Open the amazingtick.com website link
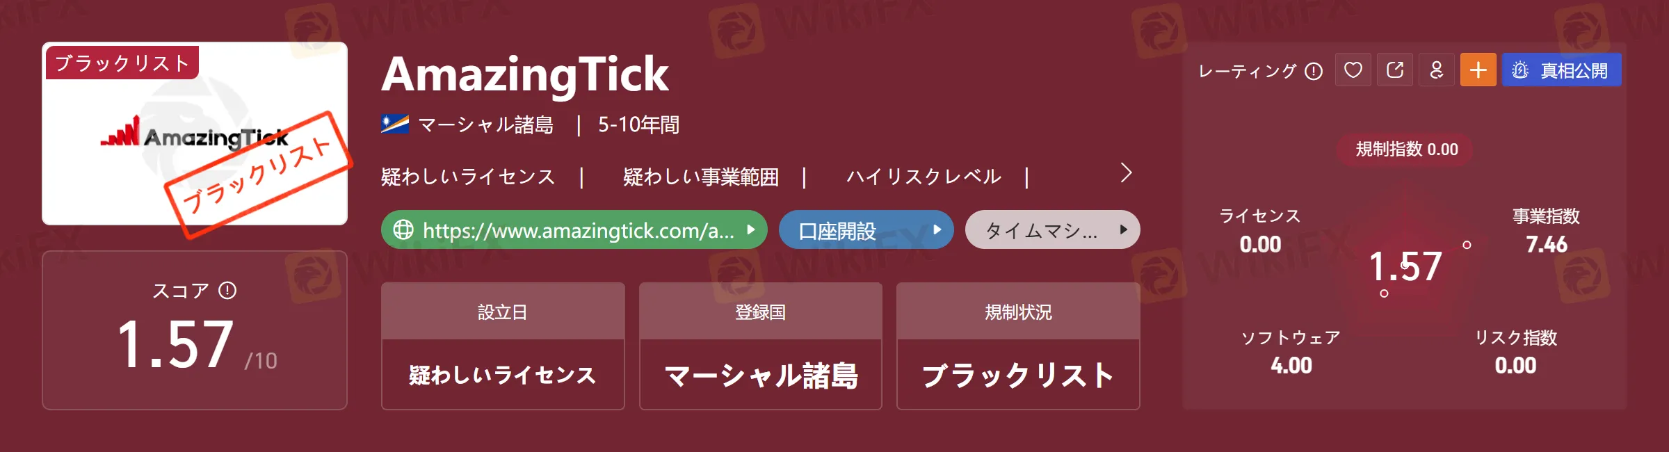Screen dimensions: 1669x452 tap(574, 229)
